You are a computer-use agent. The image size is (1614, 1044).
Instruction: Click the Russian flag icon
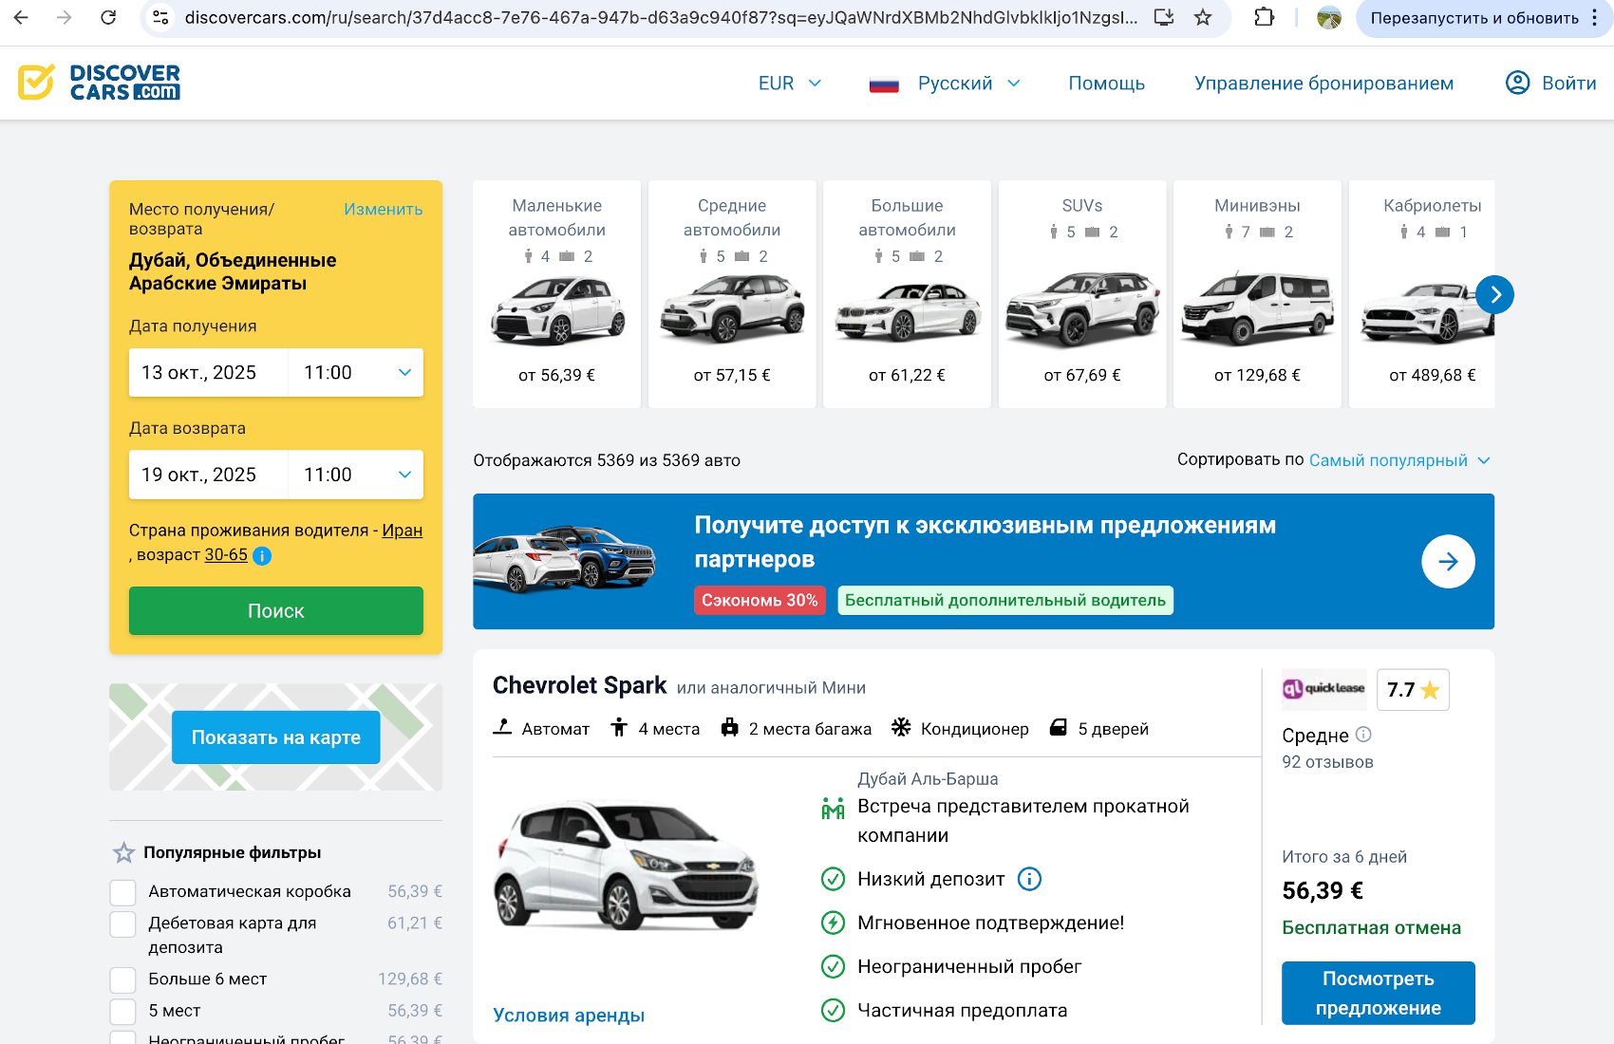click(x=884, y=84)
